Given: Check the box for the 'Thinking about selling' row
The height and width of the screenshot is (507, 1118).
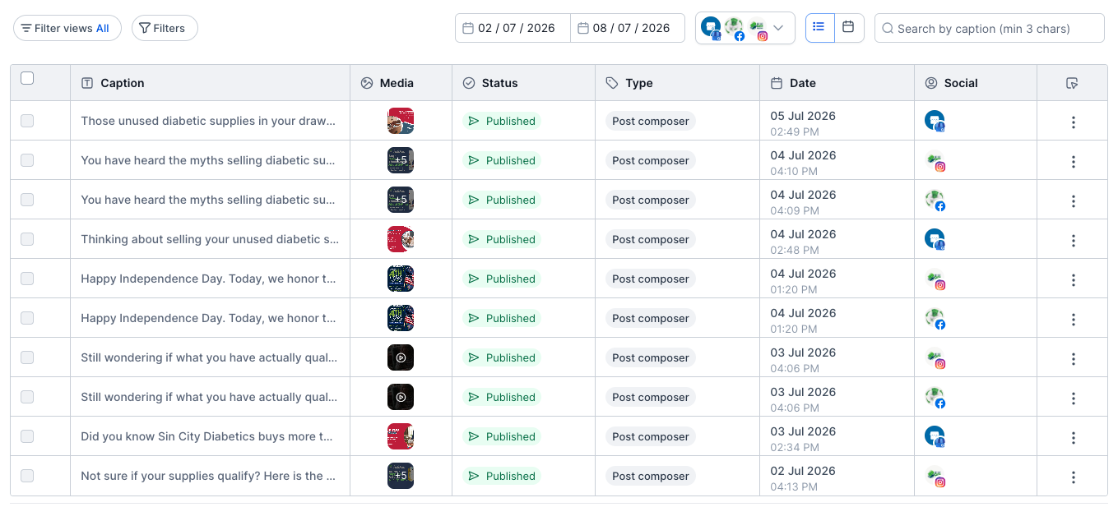Looking at the screenshot, I should click(x=27, y=239).
